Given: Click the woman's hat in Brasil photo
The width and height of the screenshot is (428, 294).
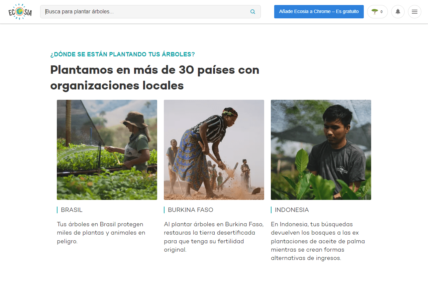Looking at the screenshot, I should 134,119.
